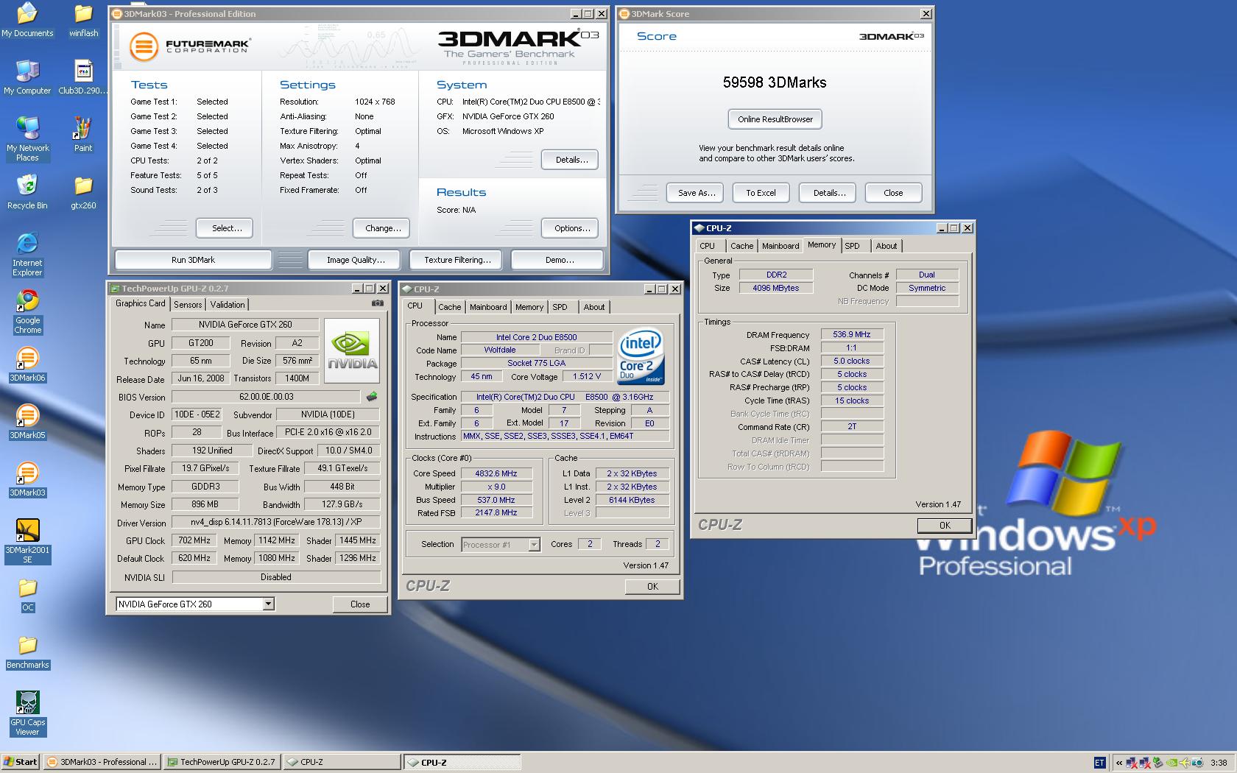The width and height of the screenshot is (1237, 773).
Task: Open Memory tab in CPU-Z processor window
Action: click(x=529, y=308)
